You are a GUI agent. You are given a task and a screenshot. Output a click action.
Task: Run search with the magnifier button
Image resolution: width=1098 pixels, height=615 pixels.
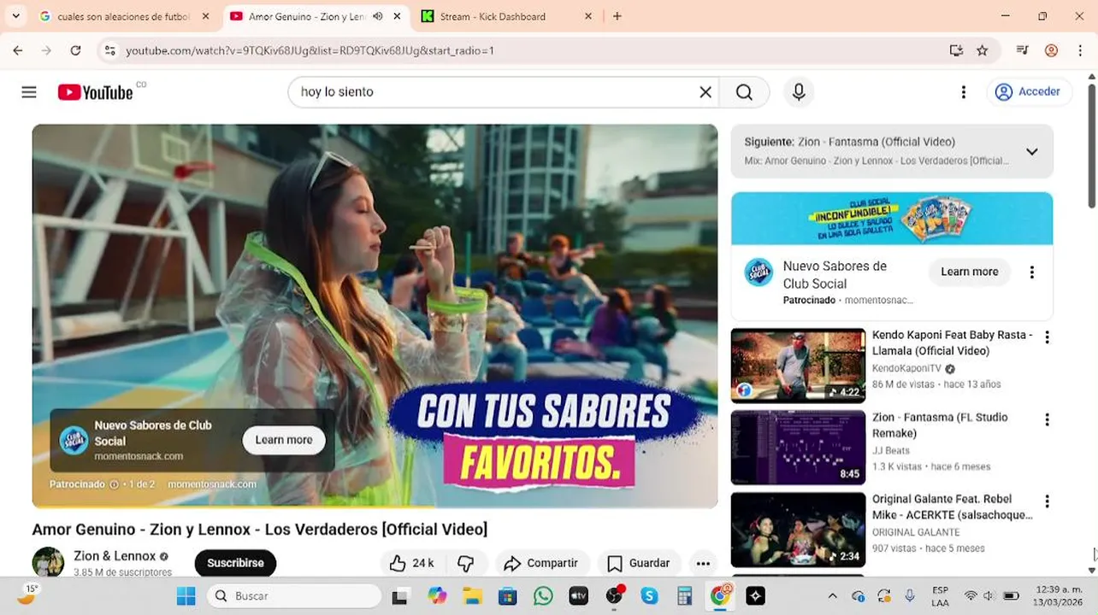[744, 92]
